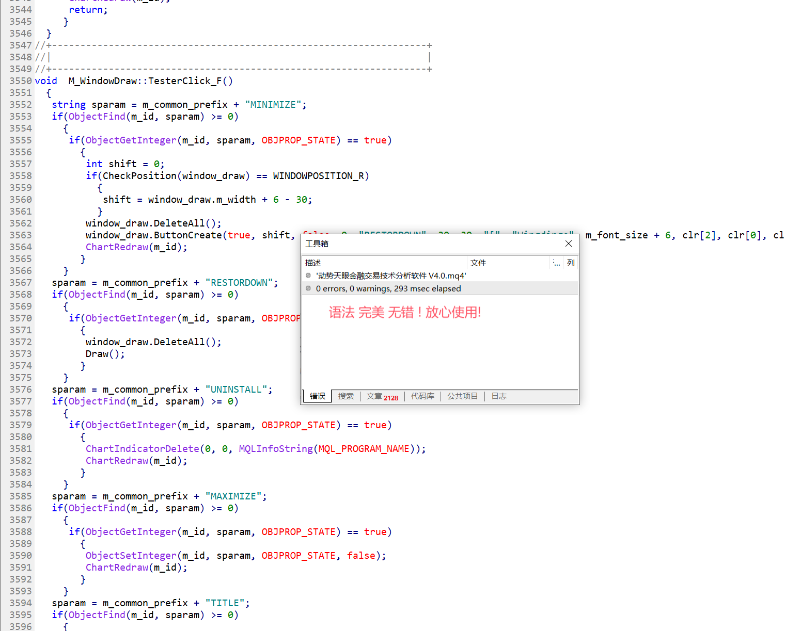Click the 列 column header

click(571, 263)
